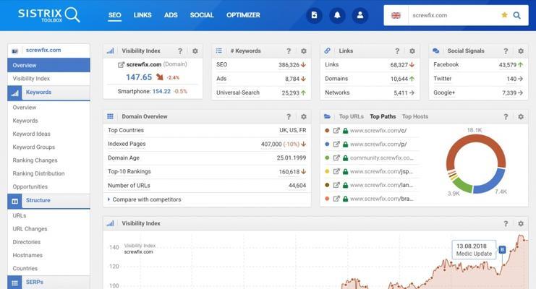Open help for Visibility Index widget at top

coord(180,51)
